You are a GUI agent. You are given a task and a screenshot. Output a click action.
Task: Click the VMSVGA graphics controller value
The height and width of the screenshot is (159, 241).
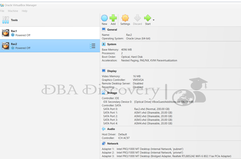(138, 80)
